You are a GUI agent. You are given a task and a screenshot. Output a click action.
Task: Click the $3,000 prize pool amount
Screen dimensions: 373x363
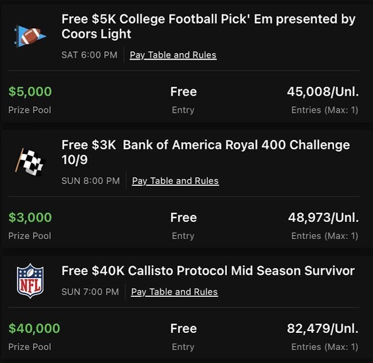[x=30, y=217]
